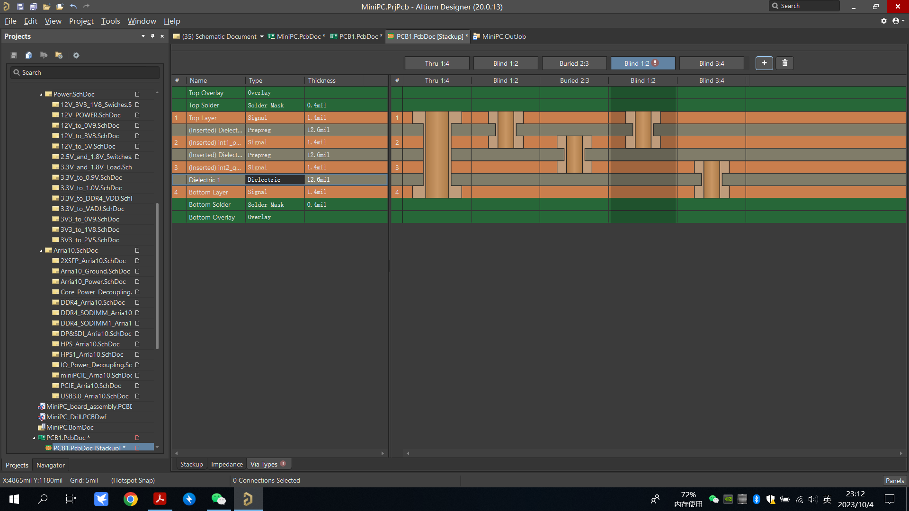The height and width of the screenshot is (511, 909).
Task: Close the Projects panel
Action: point(162,36)
